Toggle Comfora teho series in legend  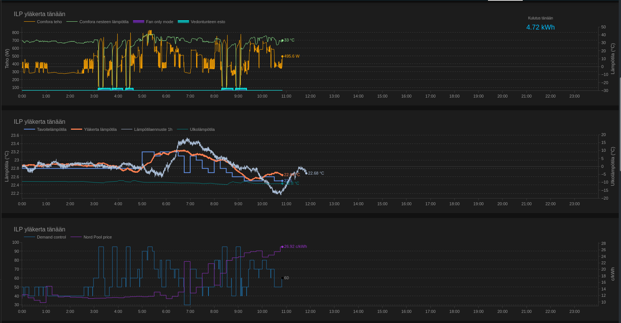click(49, 22)
